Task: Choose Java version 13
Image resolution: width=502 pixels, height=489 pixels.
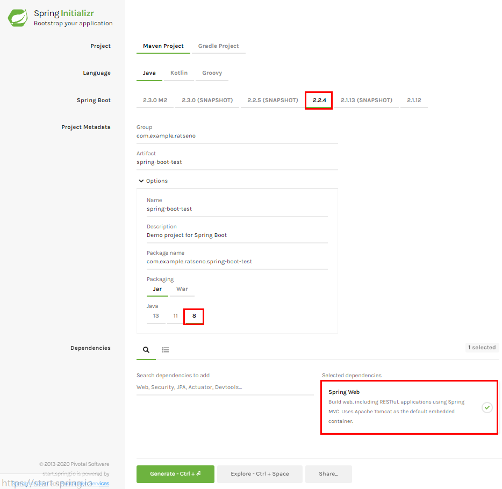Action: (156, 316)
